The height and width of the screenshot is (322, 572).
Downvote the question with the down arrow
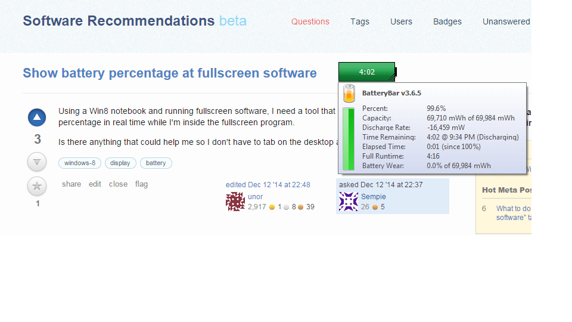(37, 162)
